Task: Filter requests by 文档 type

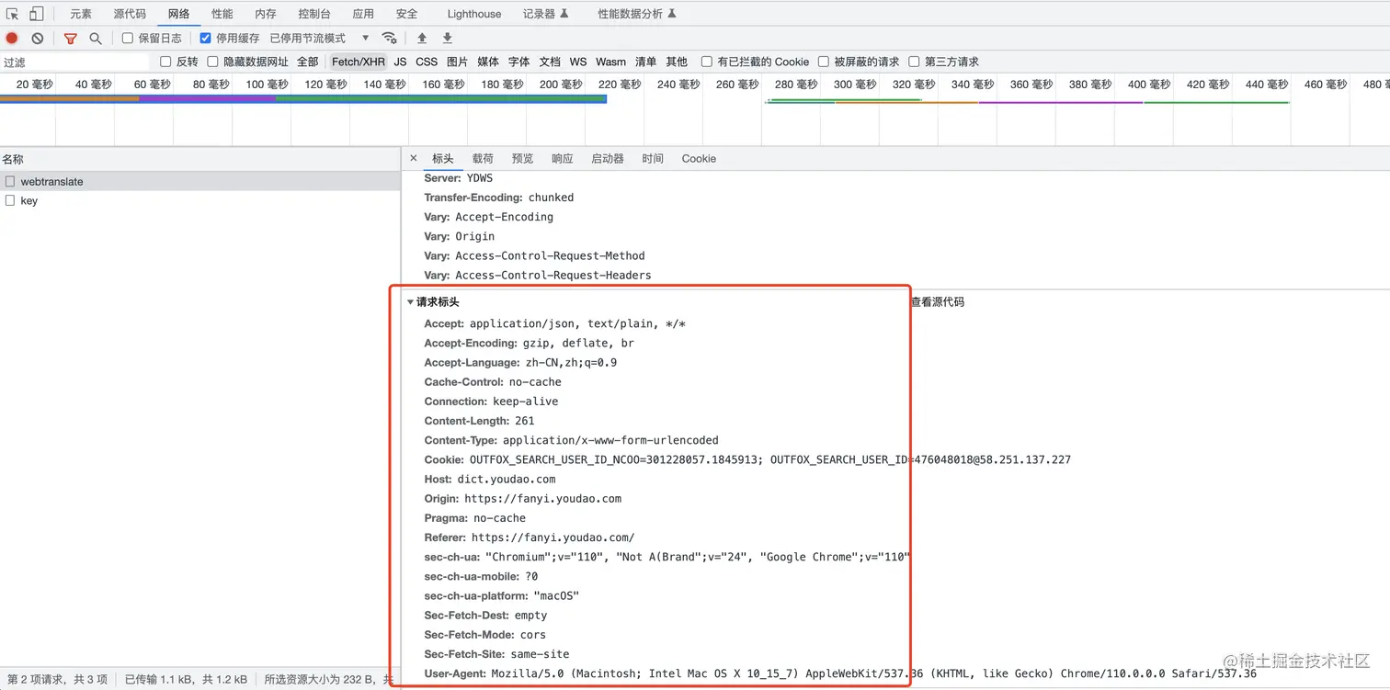Action: (x=550, y=62)
